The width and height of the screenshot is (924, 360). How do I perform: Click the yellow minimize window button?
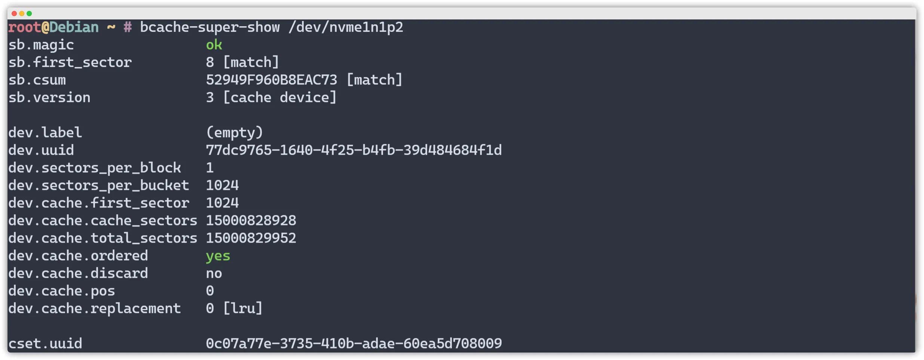click(x=22, y=13)
